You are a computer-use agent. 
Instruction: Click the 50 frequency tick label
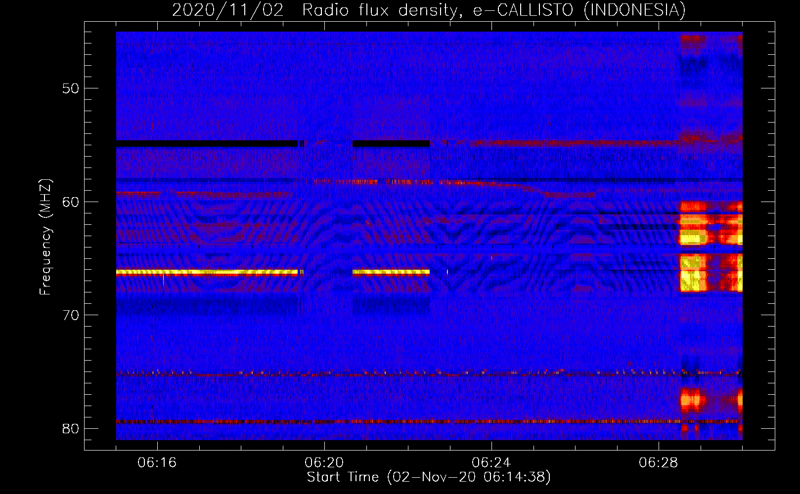click(x=71, y=88)
